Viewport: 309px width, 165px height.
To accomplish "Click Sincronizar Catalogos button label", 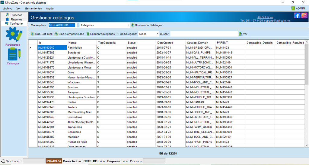I will (148, 25).
